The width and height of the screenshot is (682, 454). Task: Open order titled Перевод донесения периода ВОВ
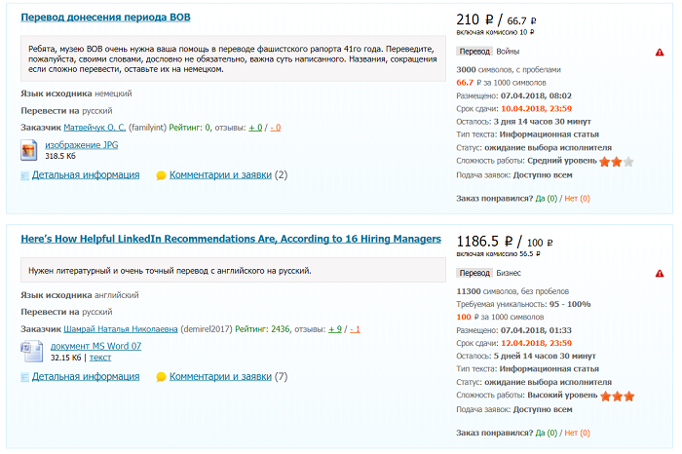tap(105, 18)
